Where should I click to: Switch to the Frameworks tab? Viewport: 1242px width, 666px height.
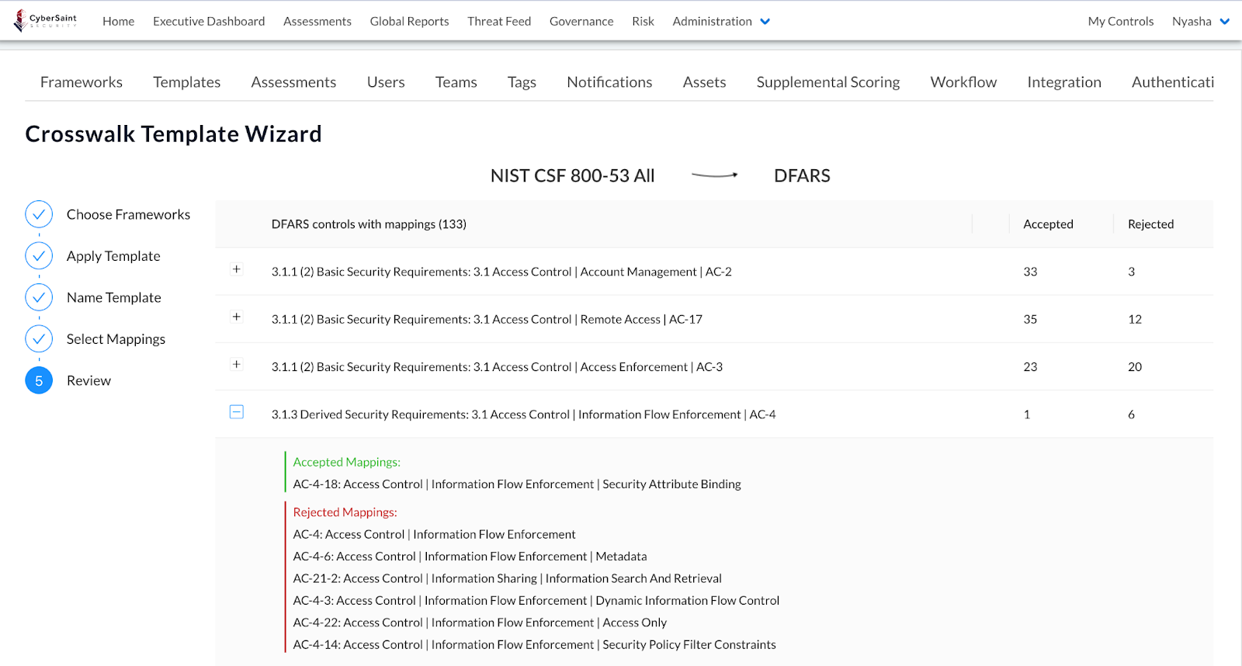(82, 82)
